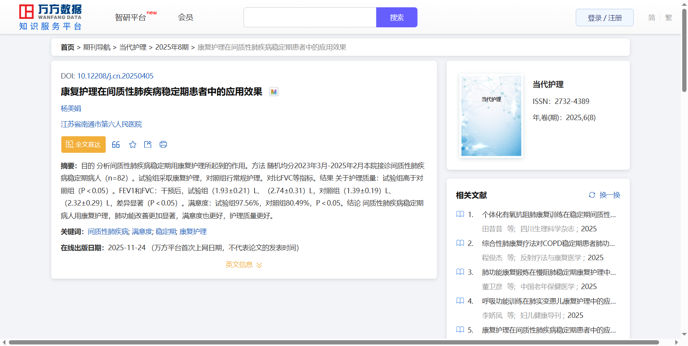The image size is (688, 346).
Task: Switch to simplified Chinese 简
Action: pos(651,18)
